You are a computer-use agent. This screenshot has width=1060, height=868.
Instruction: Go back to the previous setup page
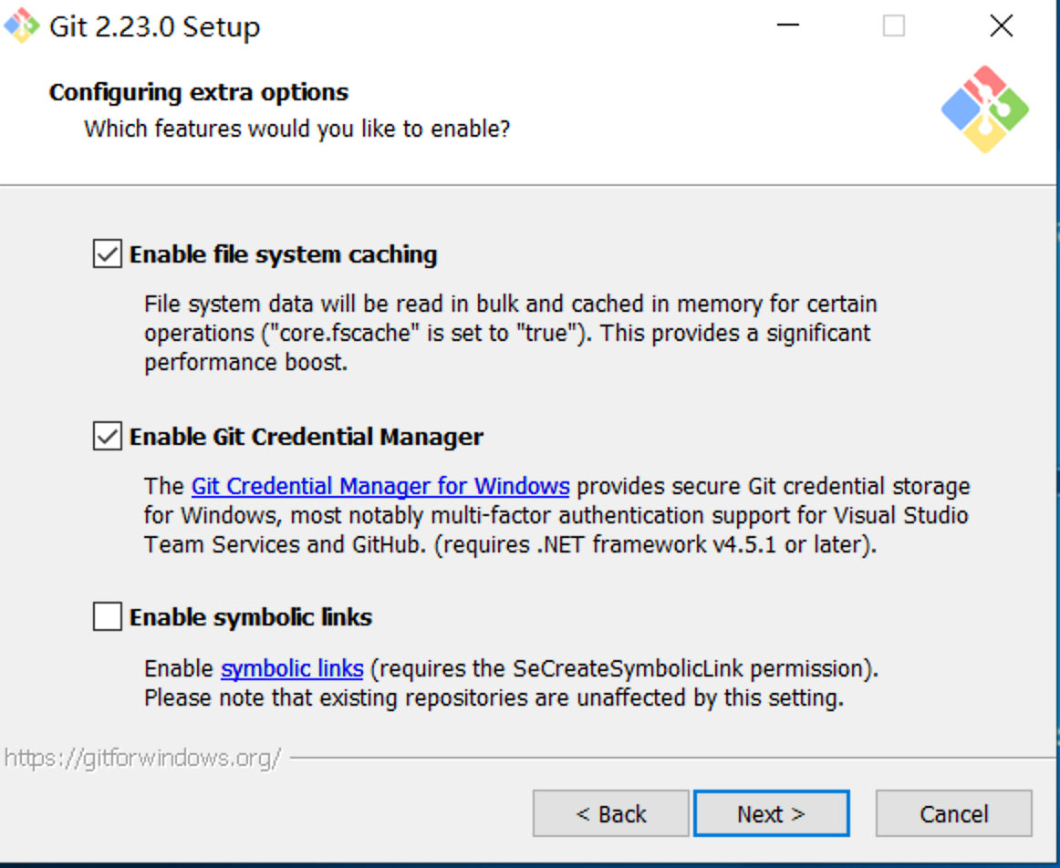point(610,813)
